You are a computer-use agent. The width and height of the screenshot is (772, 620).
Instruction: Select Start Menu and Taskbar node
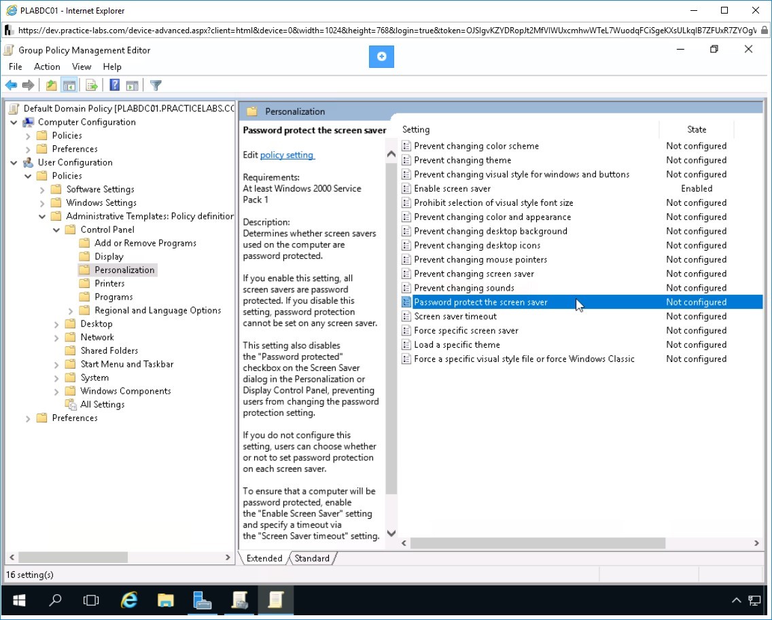[127, 364]
